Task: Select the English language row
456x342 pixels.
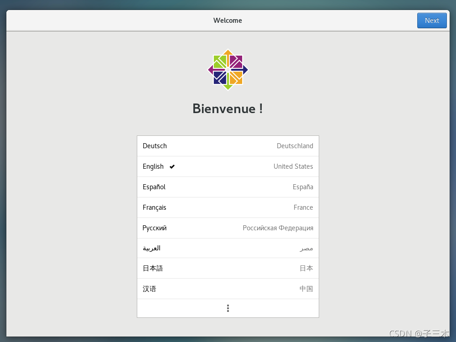Action: (x=228, y=166)
